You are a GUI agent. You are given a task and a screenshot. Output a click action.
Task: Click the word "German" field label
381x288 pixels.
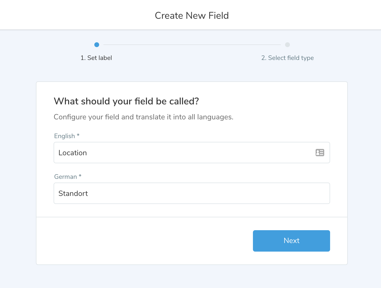(65, 177)
